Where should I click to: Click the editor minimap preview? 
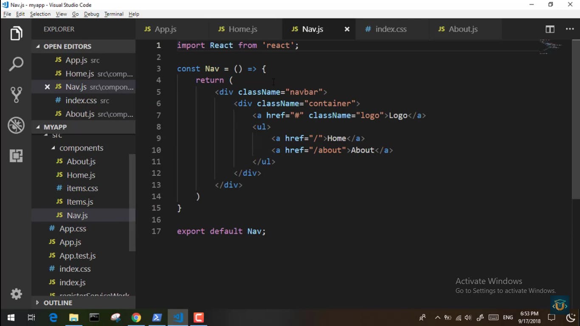click(x=551, y=47)
